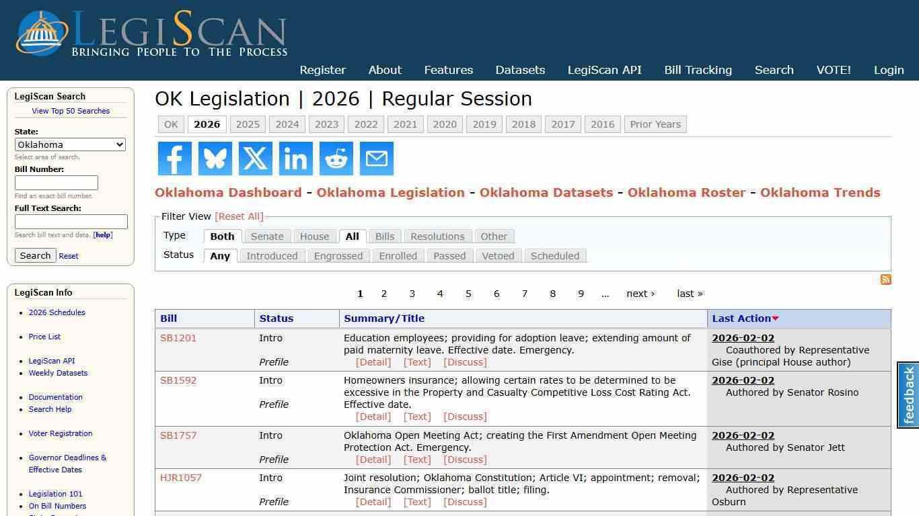Share page via the email icon
The height and width of the screenshot is (516, 919).
[x=376, y=159]
